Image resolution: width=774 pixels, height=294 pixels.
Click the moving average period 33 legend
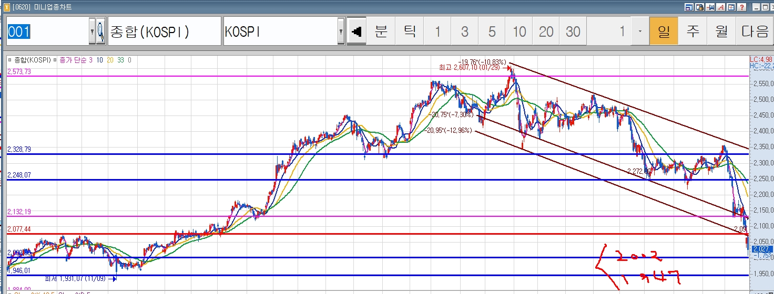point(121,60)
